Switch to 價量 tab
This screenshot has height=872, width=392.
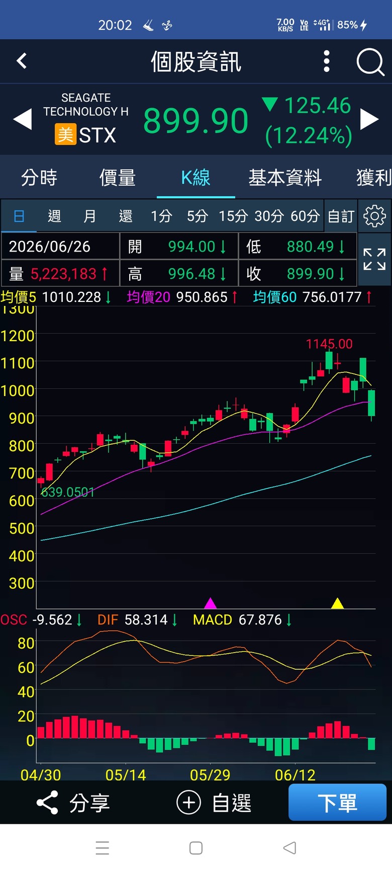click(118, 178)
